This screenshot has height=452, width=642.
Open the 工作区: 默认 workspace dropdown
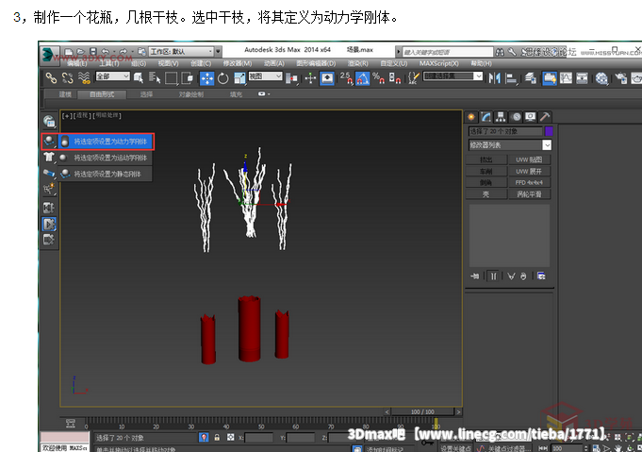pyautogui.click(x=181, y=52)
